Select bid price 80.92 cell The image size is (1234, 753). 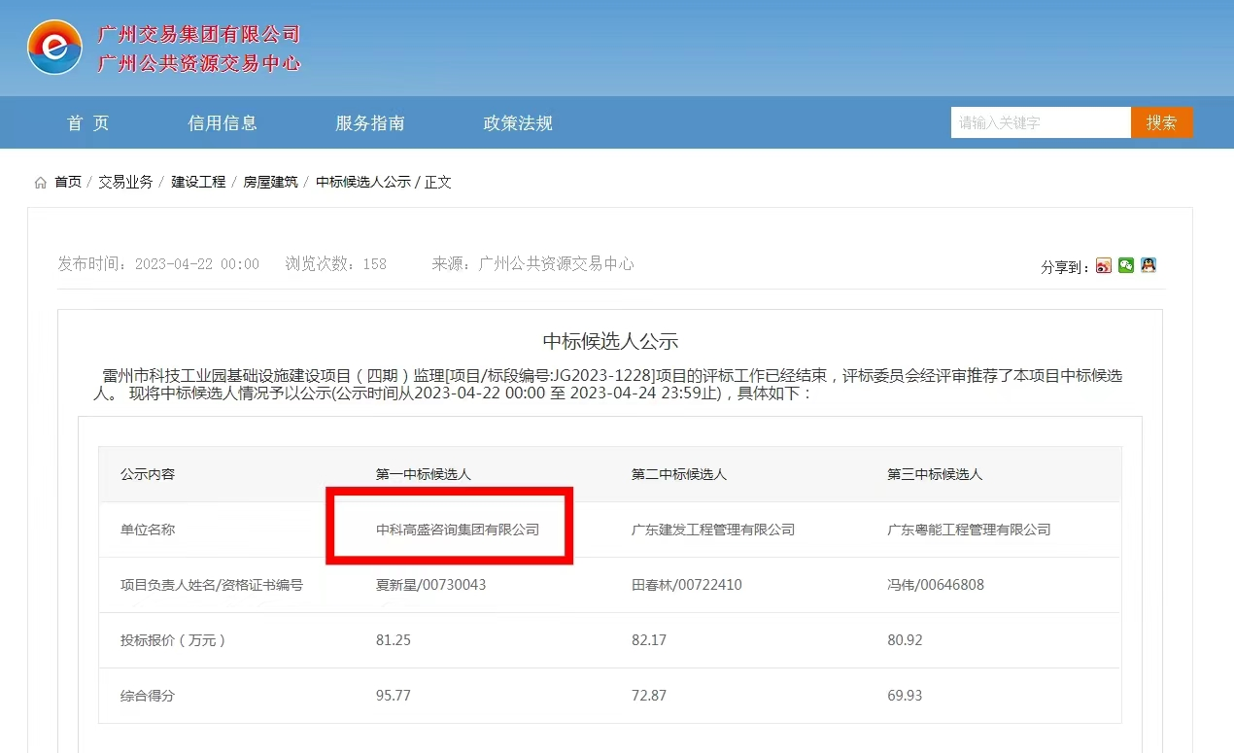click(x=905, y=640)
